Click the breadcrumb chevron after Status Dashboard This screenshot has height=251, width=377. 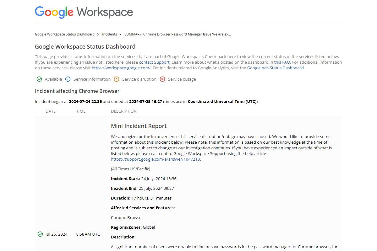point(98,34)
